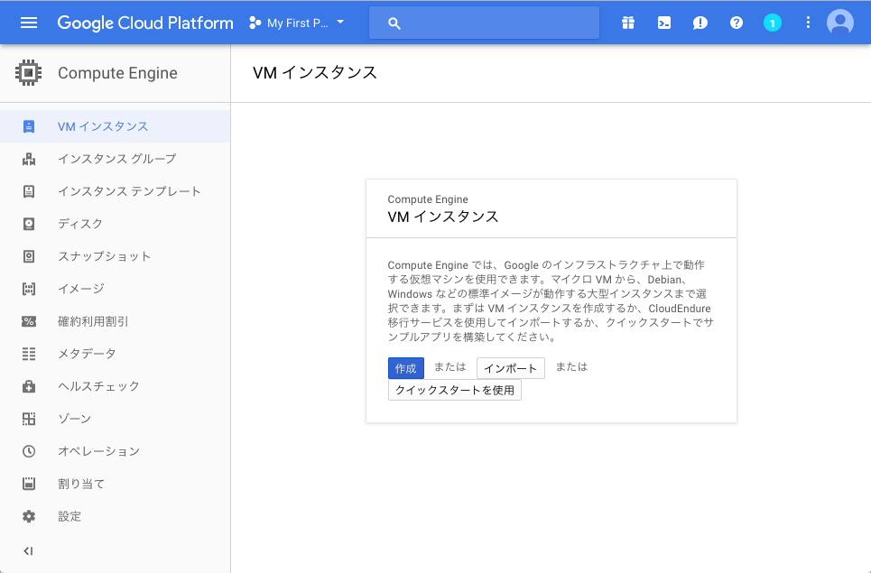871x573 pixels.
Task: Click the インポート button
Action: point(511,368)
